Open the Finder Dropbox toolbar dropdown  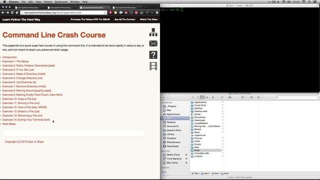243,97
